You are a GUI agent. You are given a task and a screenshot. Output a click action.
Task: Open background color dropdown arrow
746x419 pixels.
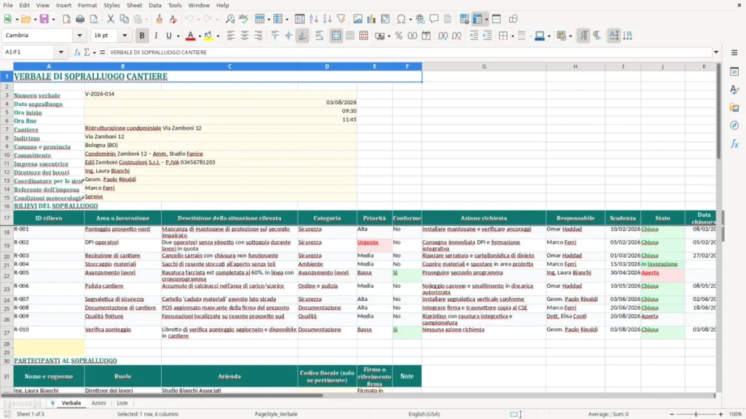[x=218, y=36]
